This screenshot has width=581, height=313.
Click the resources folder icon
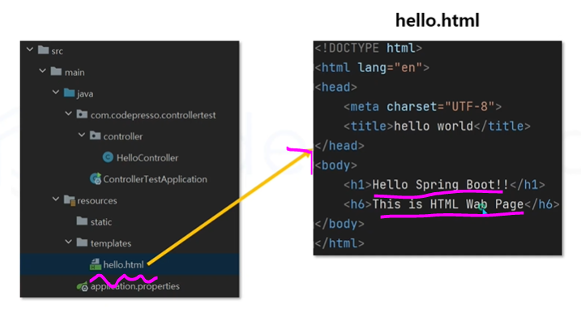(x=70, y=200)
